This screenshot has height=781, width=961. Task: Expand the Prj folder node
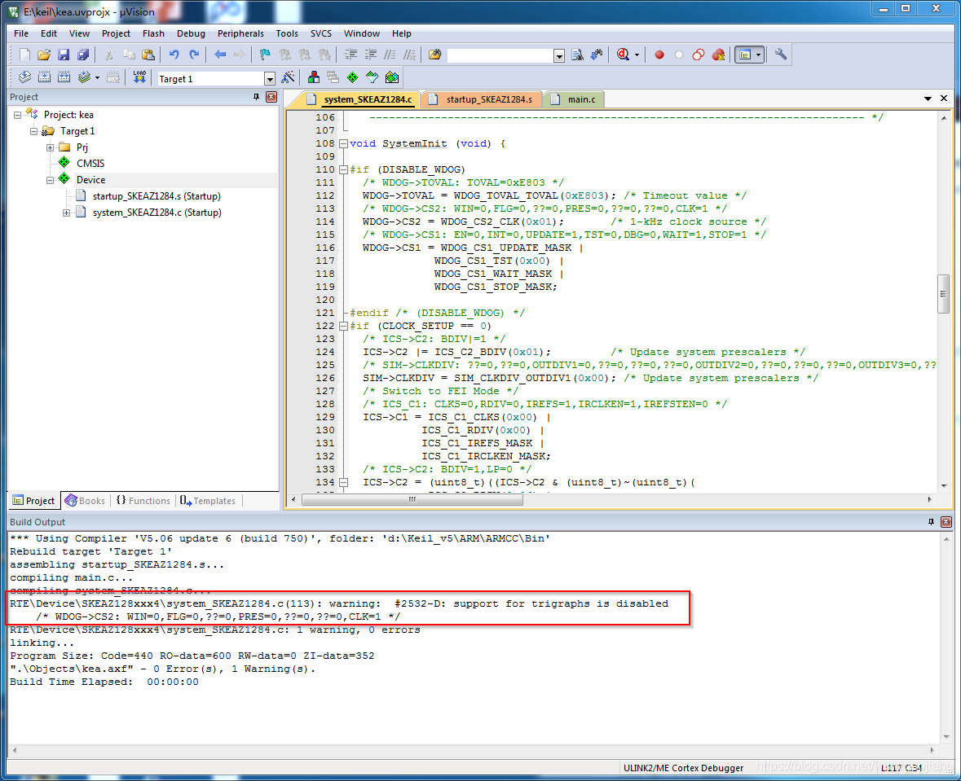click(51, 147)
